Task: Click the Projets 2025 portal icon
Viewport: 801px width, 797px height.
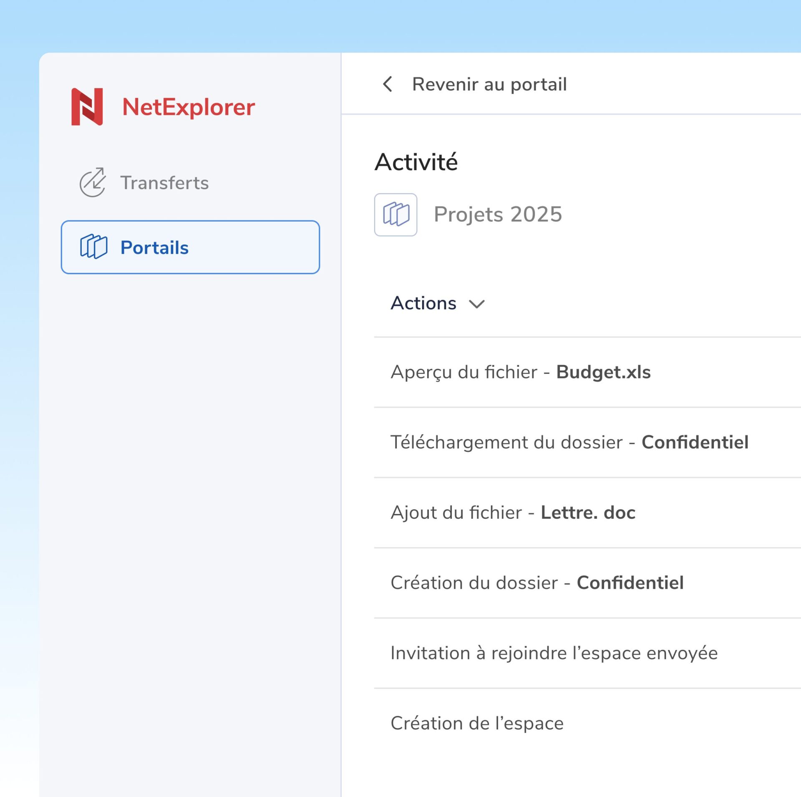Action: point(395,214)
